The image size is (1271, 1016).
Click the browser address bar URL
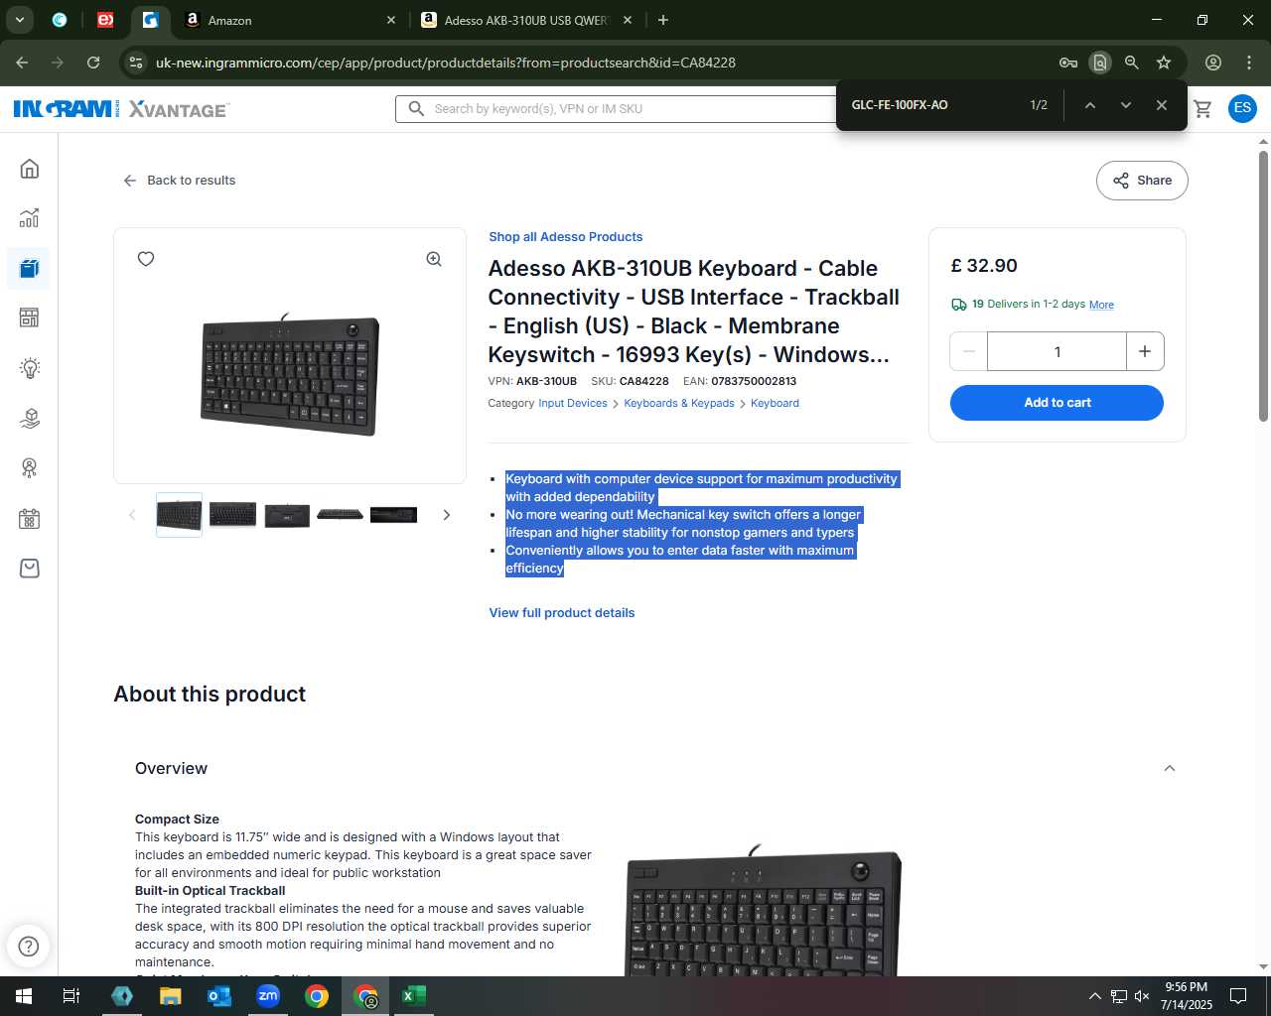[x=446, y=63]
